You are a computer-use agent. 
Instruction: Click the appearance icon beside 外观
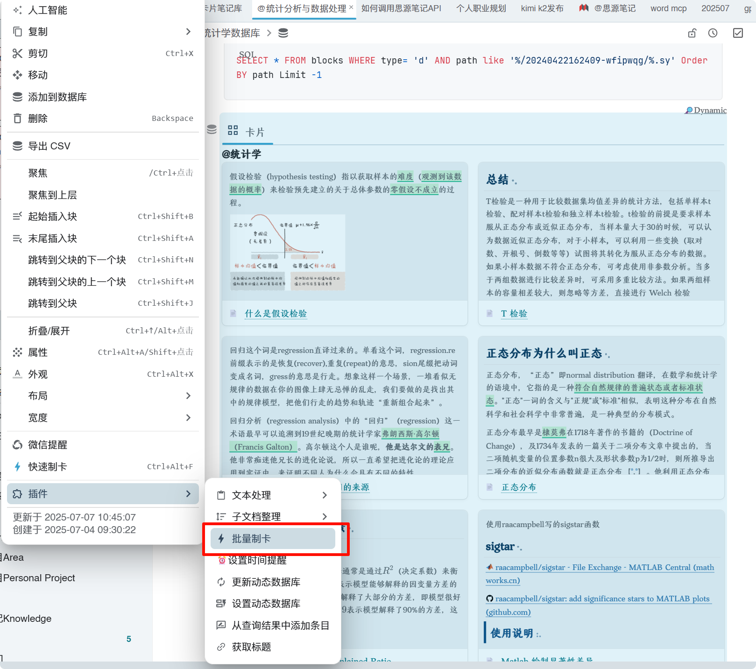pyautogui.click(x=17, y=374)
